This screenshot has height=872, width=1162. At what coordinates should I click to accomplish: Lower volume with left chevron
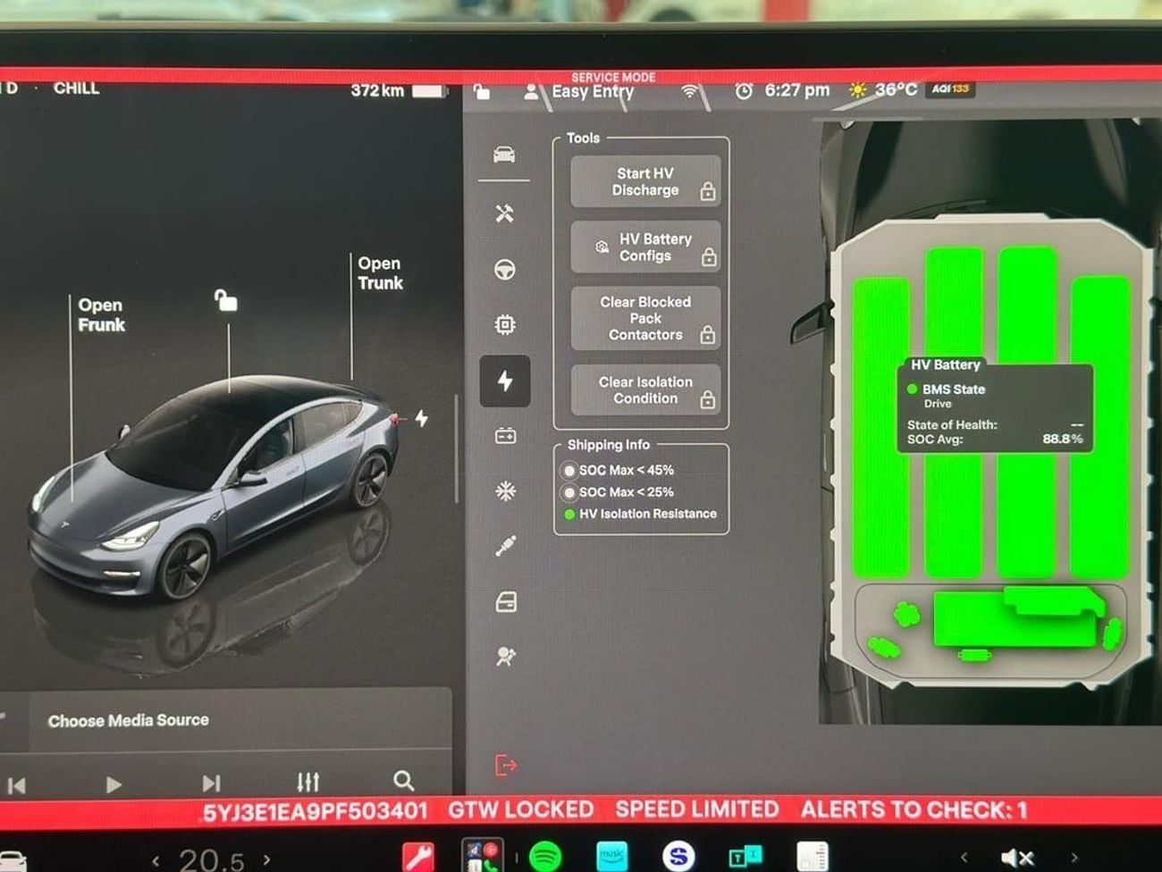pos(964,859)
